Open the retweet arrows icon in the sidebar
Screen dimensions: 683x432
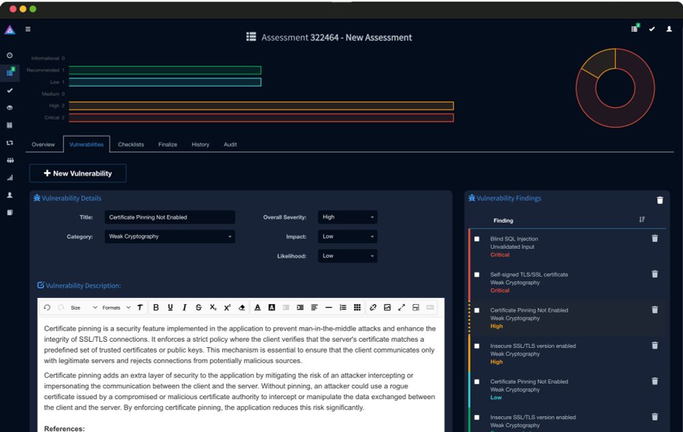pyautogui.click(x=10, y=143)
